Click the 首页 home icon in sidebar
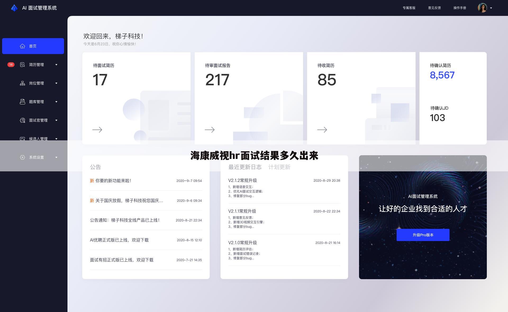 tap(22, 46)
